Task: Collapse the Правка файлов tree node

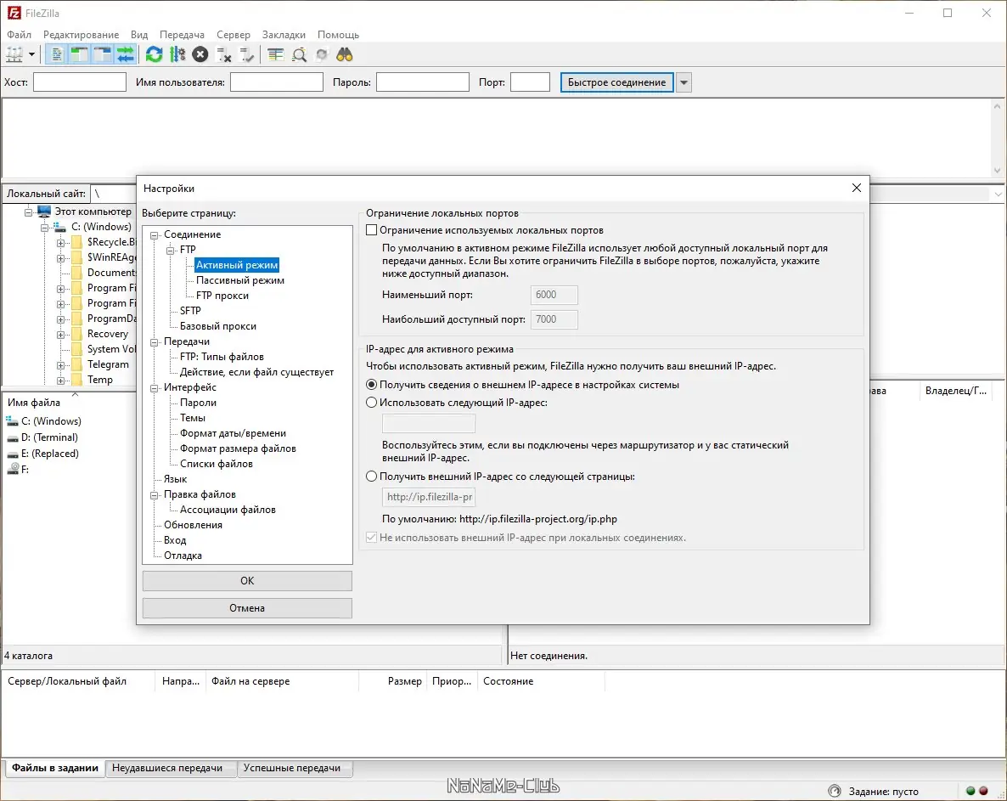Action: (155, 495)
